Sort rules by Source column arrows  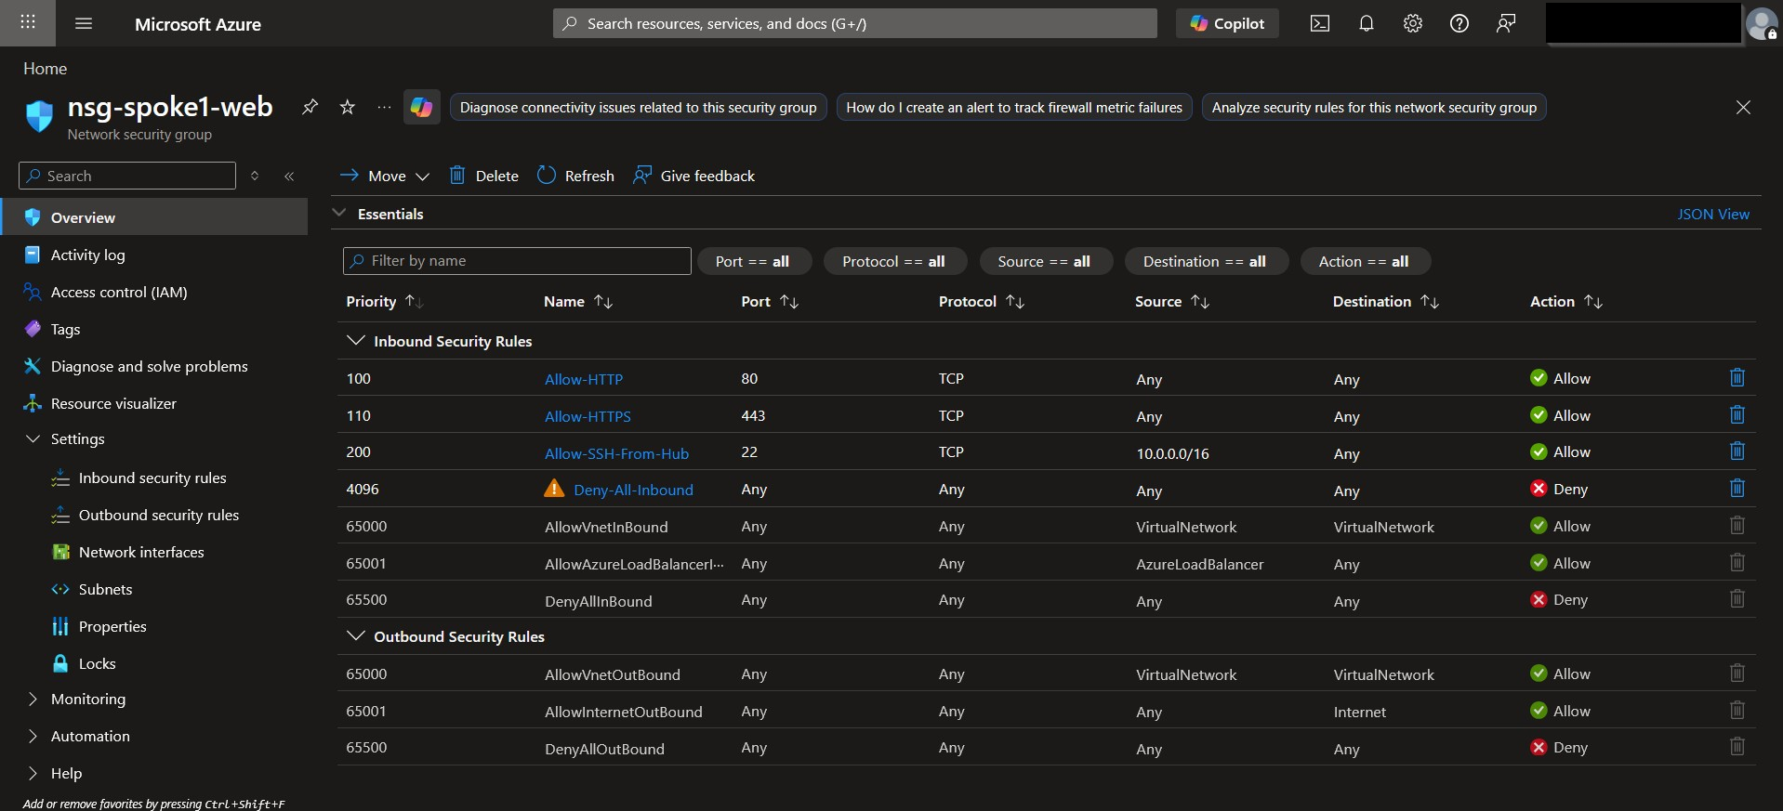[x=1200, y=301]
